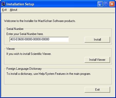Click the 'Foreign Language Dictionary' group label
This screenshot has width=116, height=98.
[x=24, y=69]
